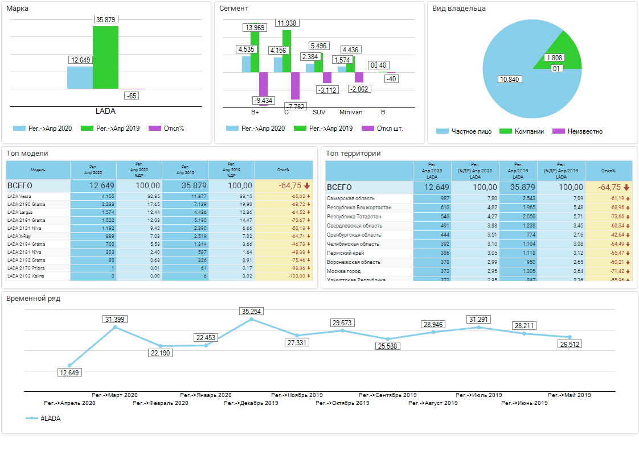This screenshot has height=451, width=639.
Task: Select the purple Minivan bar labeled -2.862
Action: (359, 77)
